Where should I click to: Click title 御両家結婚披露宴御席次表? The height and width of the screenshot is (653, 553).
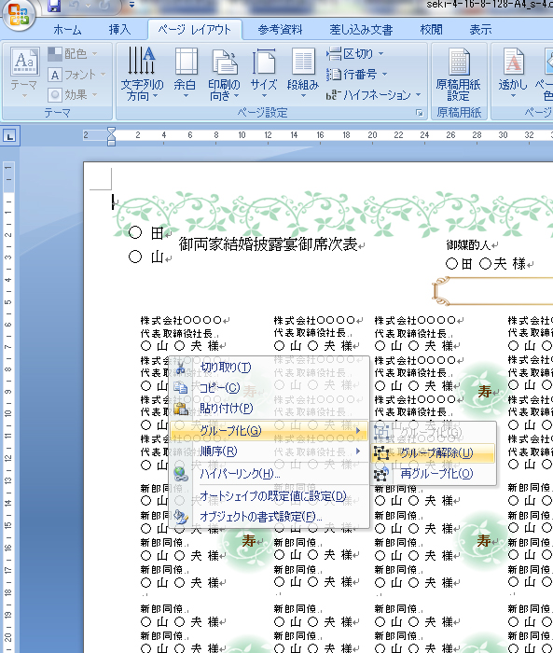(269, 244)
